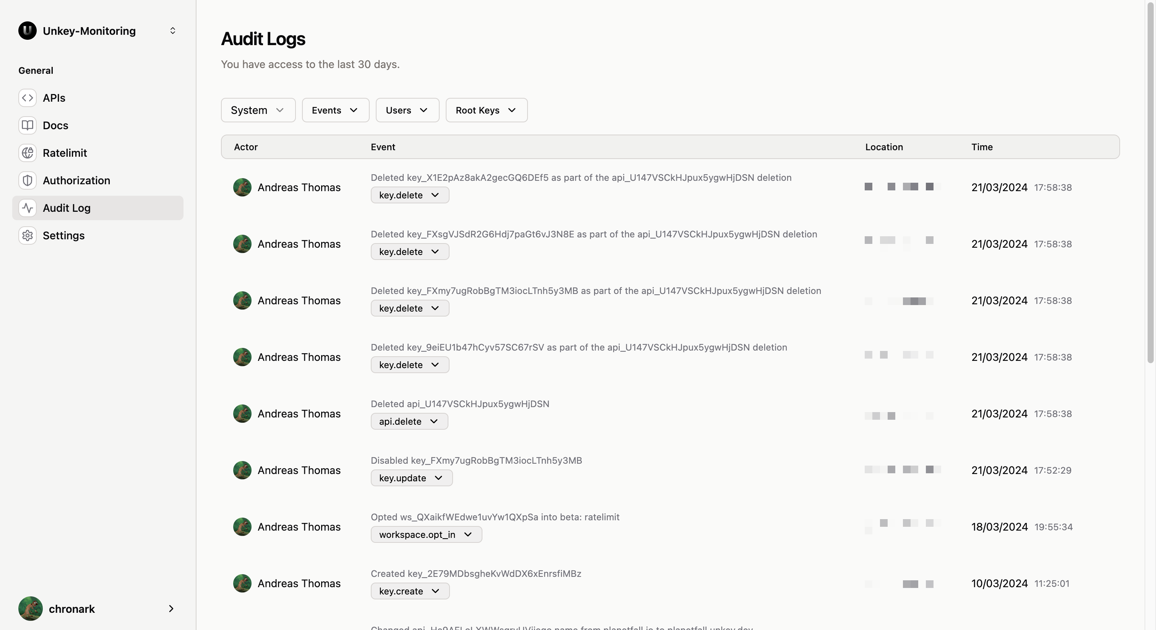Viewport: 1156px width, 630px height.
Task: Expand the workspace.opt_in event badge
Action: click(426, 534)
